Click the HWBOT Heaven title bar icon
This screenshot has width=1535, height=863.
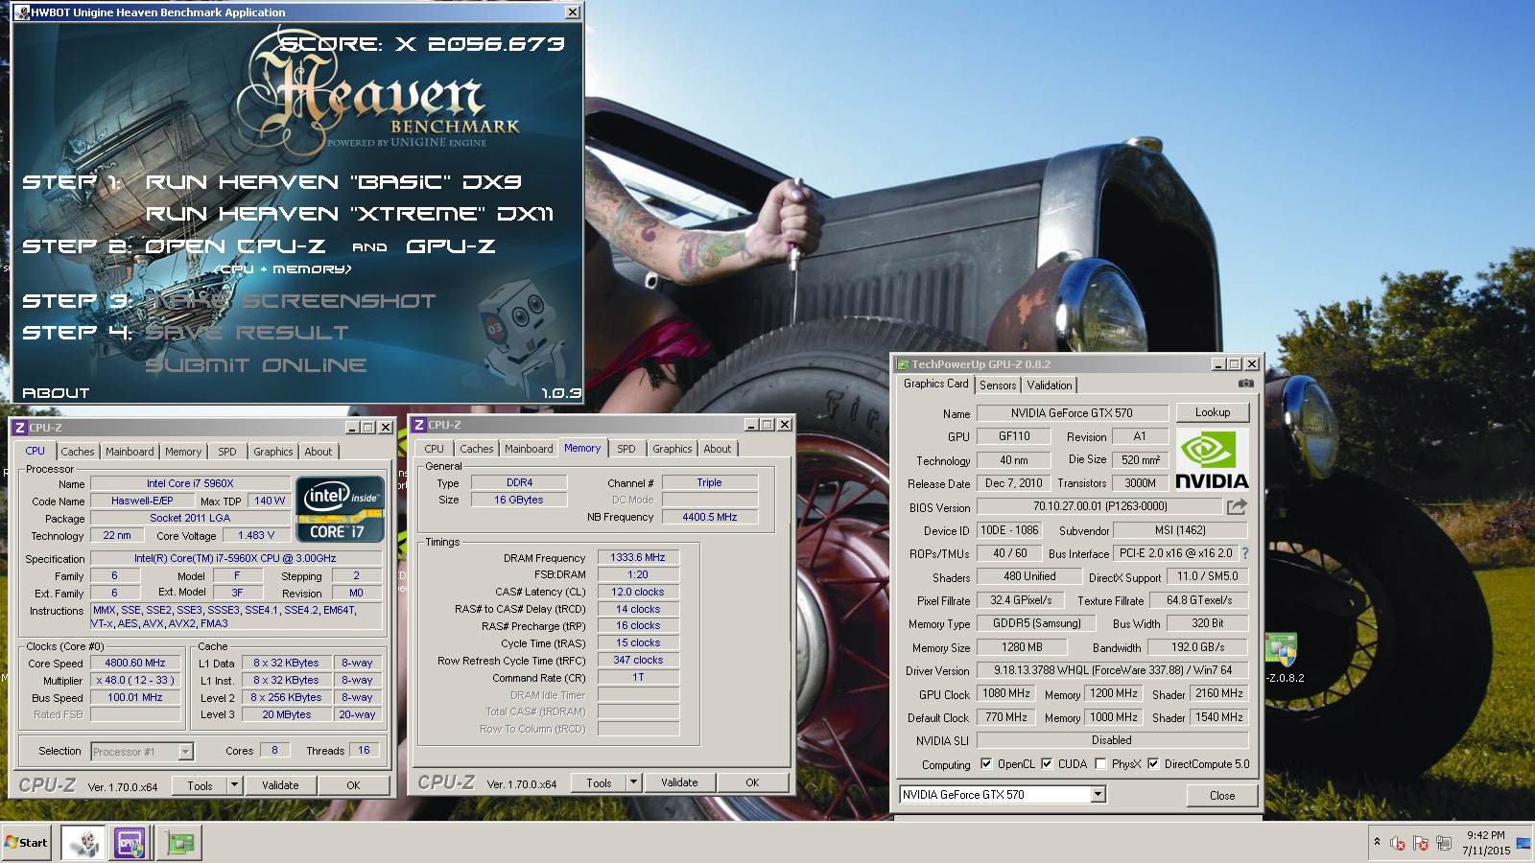21,12
